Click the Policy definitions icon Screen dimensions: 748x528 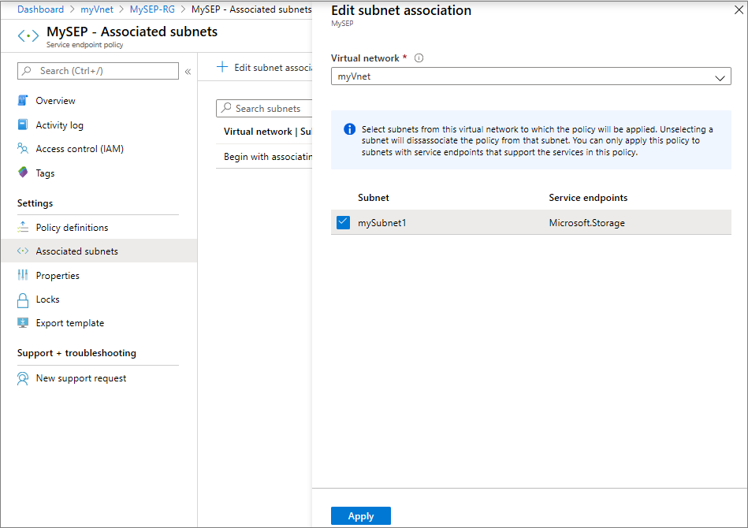22,228
